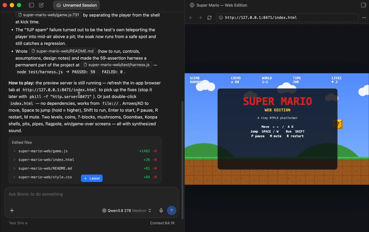
Task: Open the super-mario-web/test/harness.js file chip
Action: [116, 65]
